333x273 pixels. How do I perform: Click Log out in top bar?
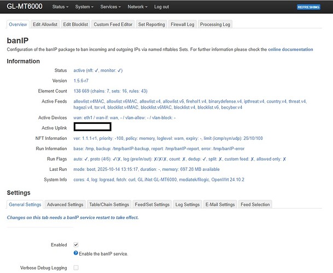coord(161,7)
